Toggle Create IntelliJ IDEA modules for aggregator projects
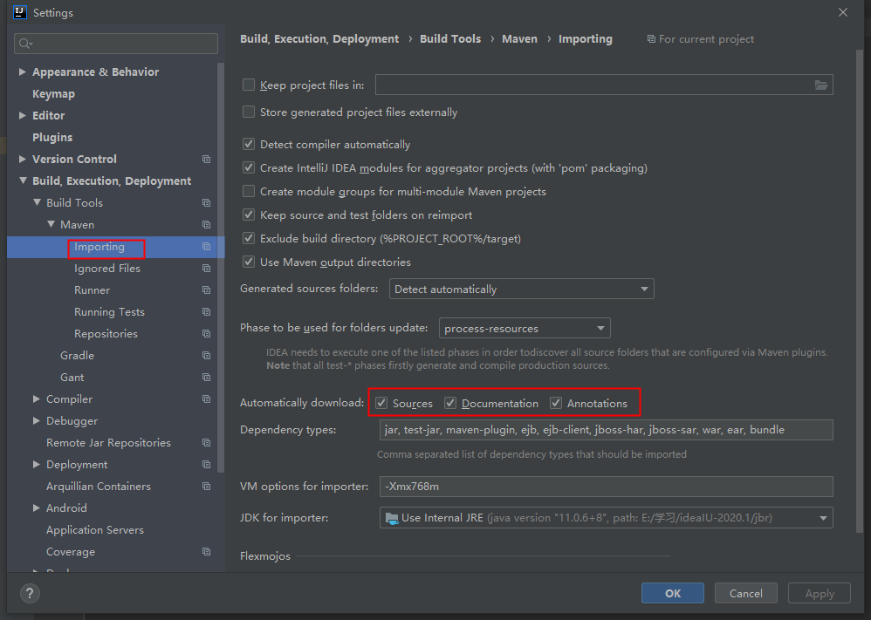Image resolution: width=871 pixels, height=620 pixels. tap(249, 167)
